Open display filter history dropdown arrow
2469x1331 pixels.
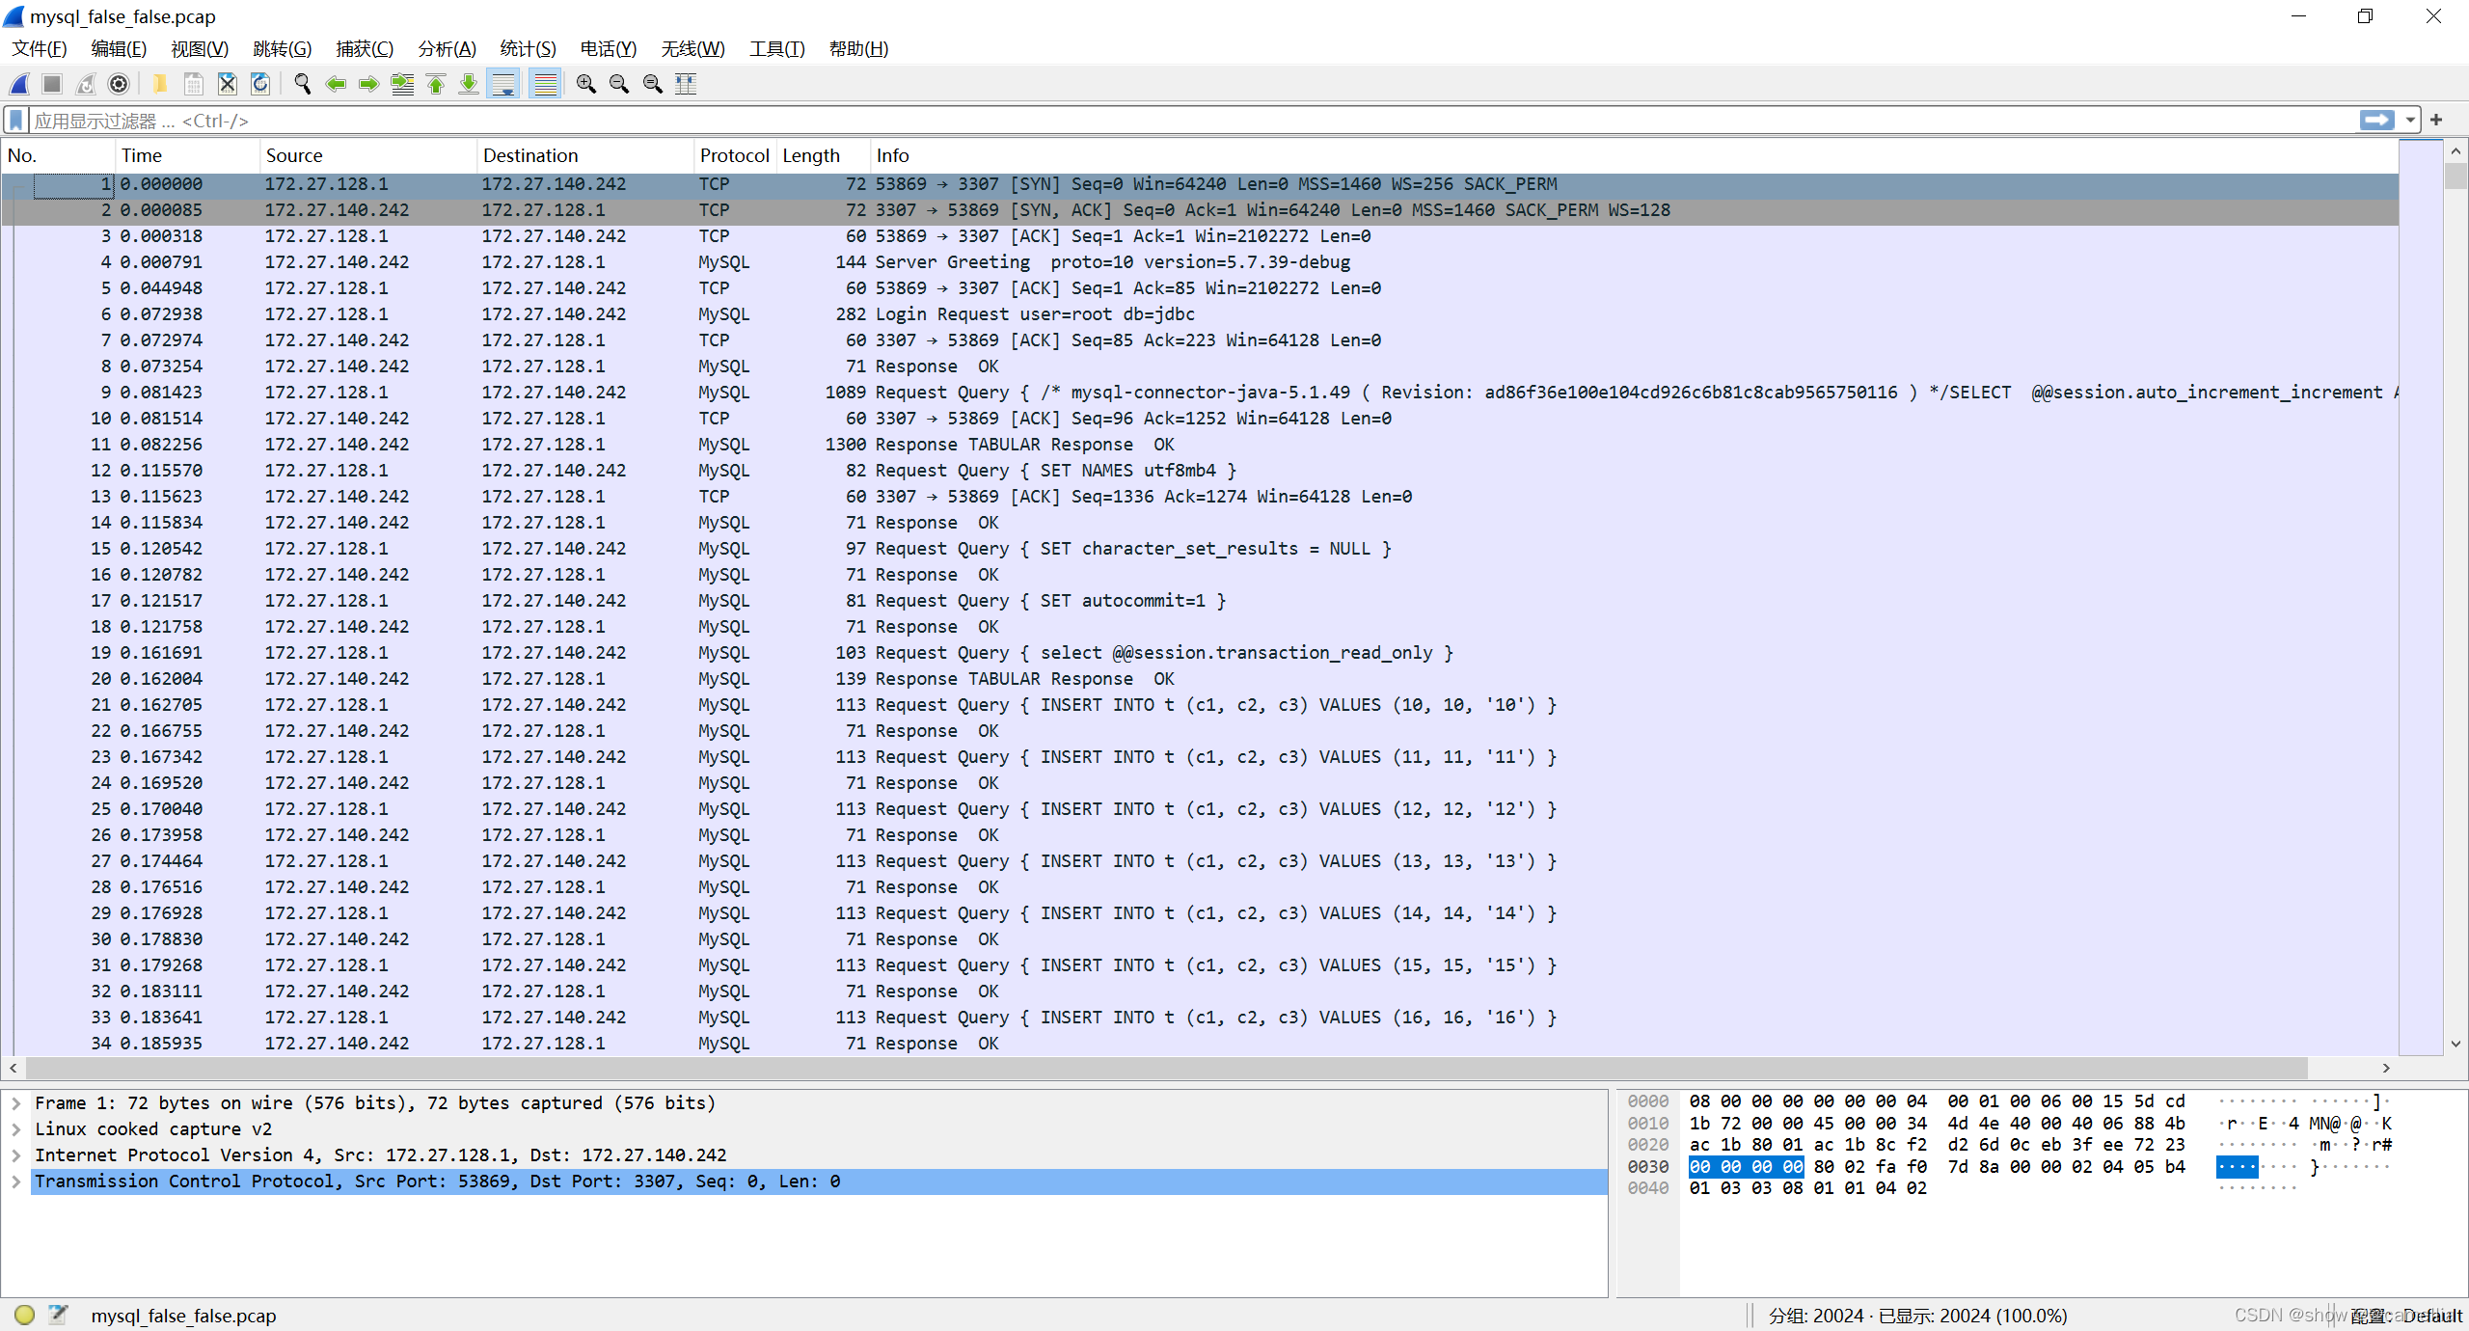pos(2410,121)
